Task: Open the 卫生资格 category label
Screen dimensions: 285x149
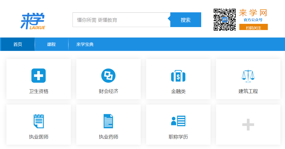Action: (39, 91)
